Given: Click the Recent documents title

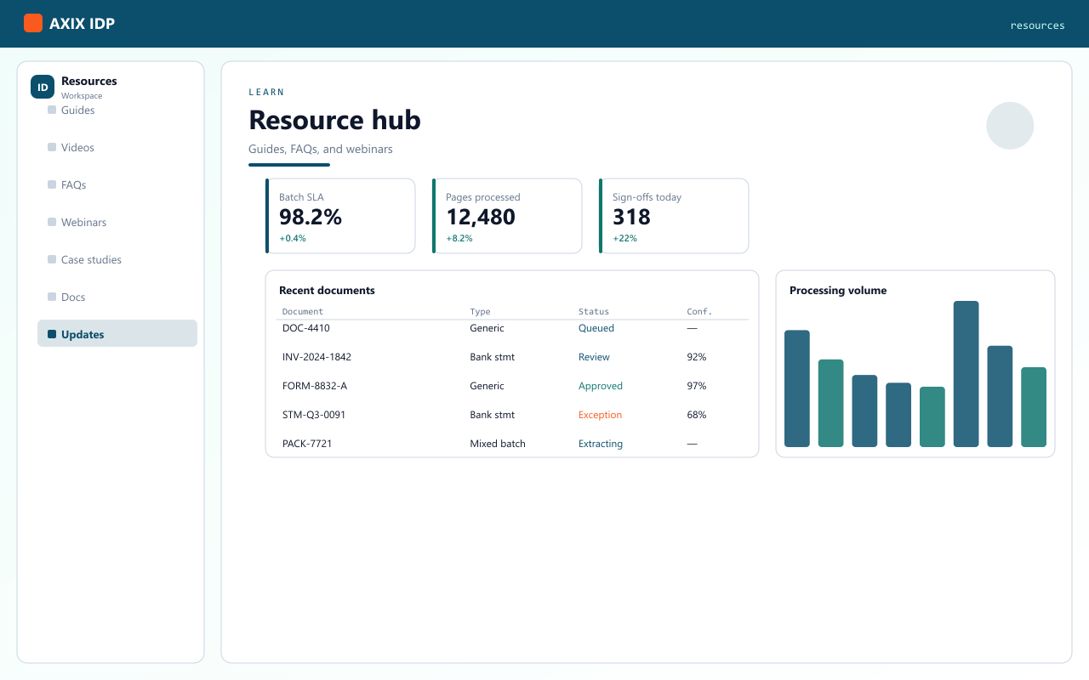Looking at the screenshot, I should click(327, 291).
